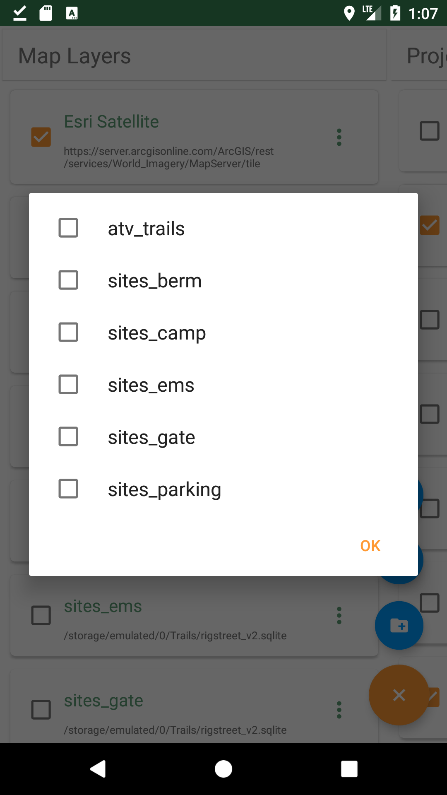Tap Android recent apps square button
This screenshot has width=447, height=795.
pos(349,769)
